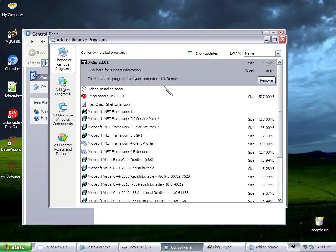
Task: Click the Debian-Installer loader swirl icon
Action: [84, 89]
